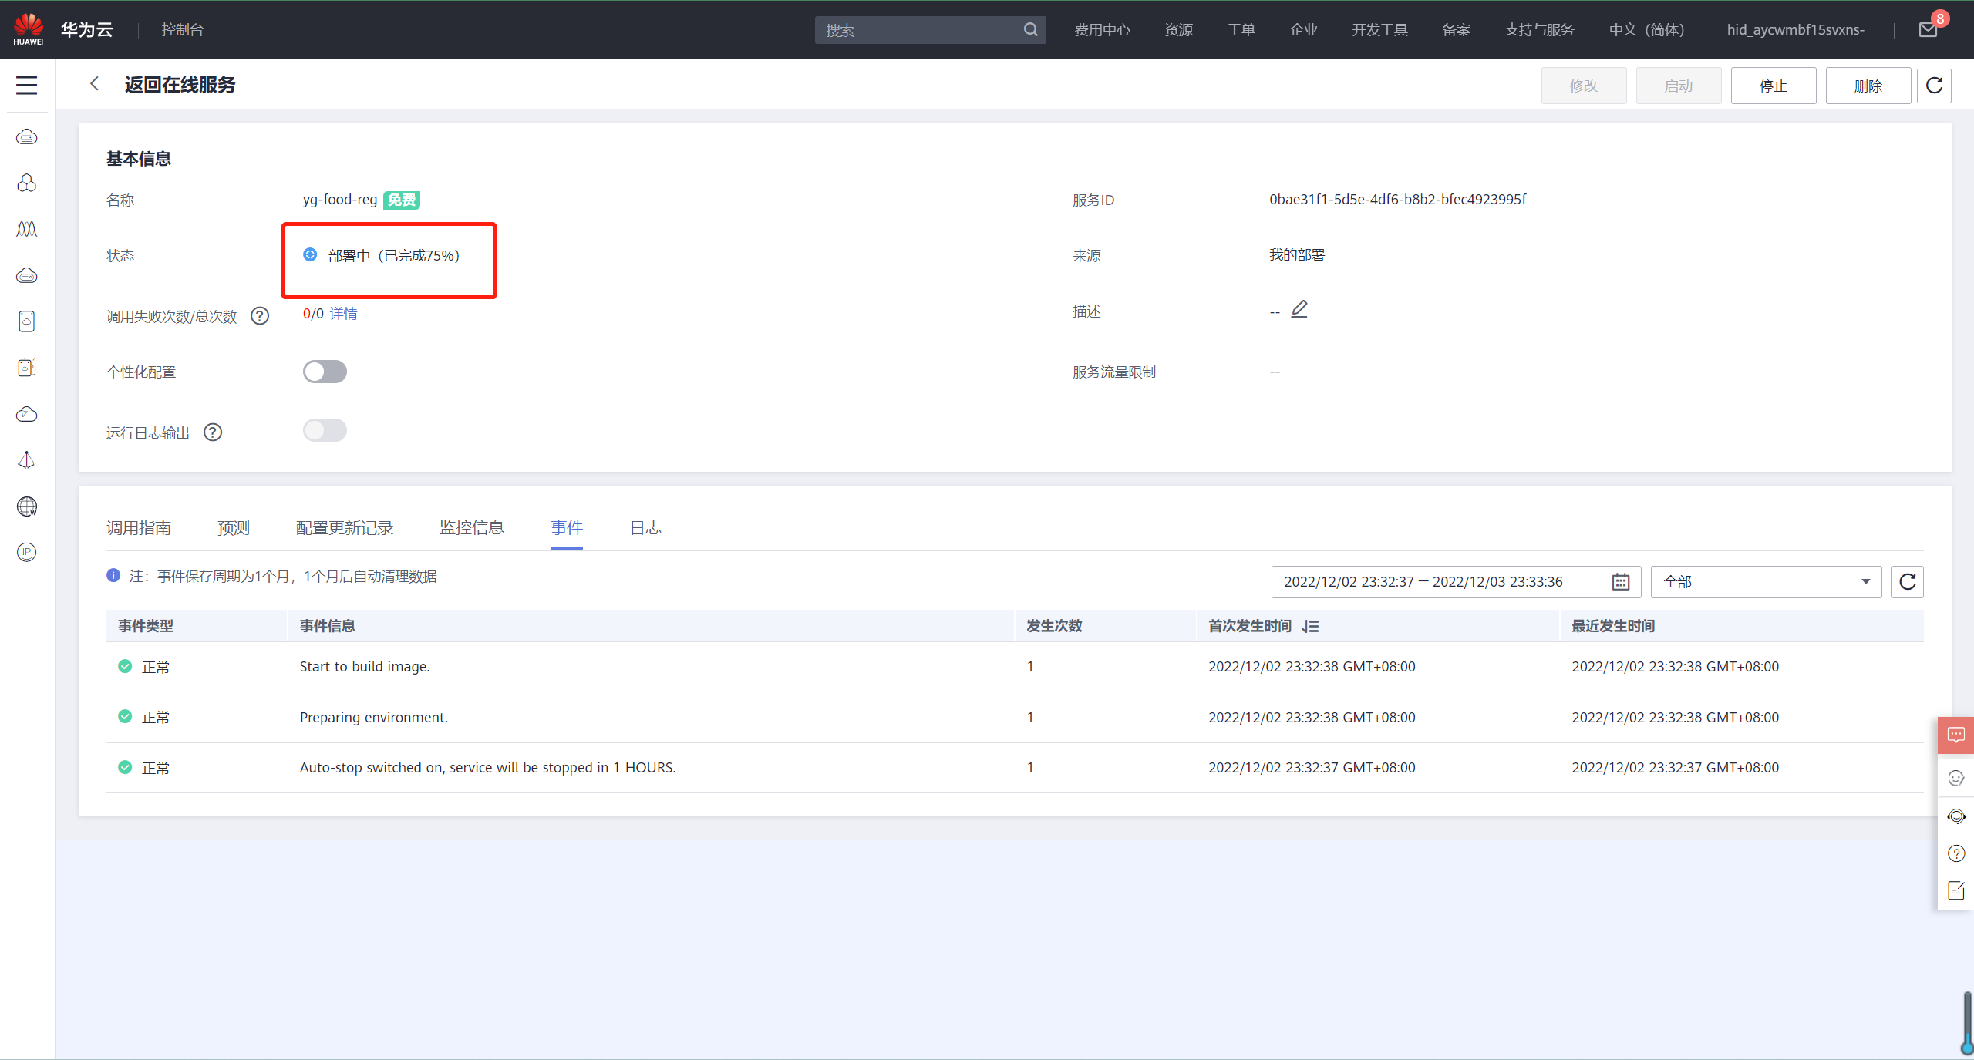Image resolution: width=1974 pixels, height=1060 pixels.
Task: Click the hamburger menu icon
Action: click(27, 85)
